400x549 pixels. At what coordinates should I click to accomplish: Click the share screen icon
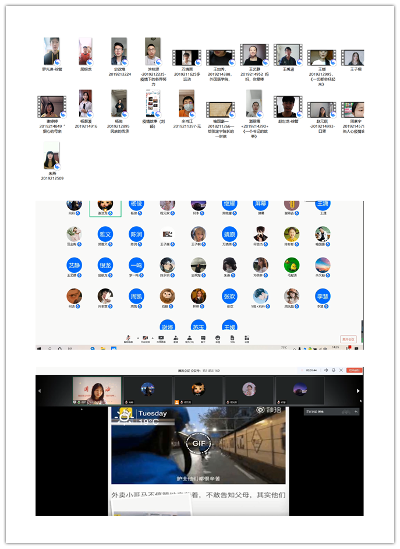pyautogui.click(x=160, y=337)
